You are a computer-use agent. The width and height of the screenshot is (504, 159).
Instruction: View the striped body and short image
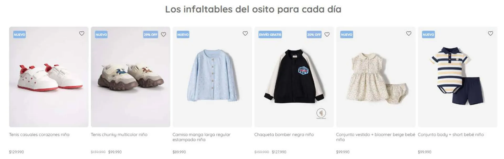point(458,77)
